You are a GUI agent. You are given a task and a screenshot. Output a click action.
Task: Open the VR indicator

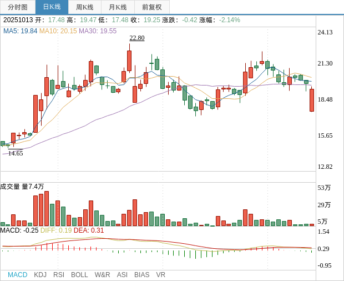click(x=161, y=275)
